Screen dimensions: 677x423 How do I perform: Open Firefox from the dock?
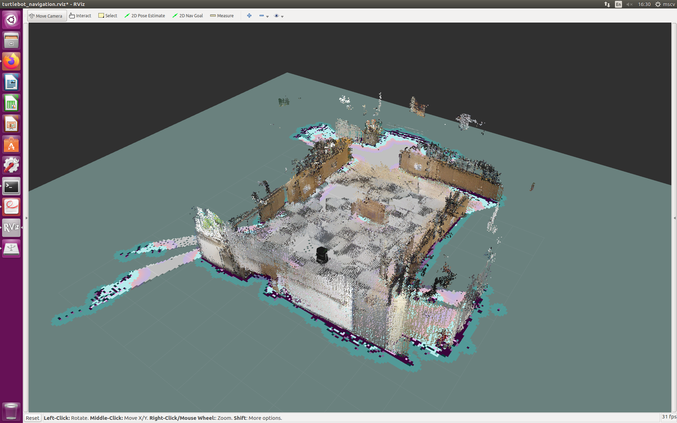pyautogui.click(x=11, y=62)
